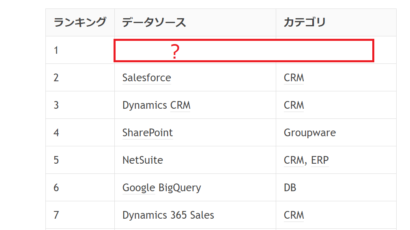The height and width of the screenshot is (230, 410).
Task: Click the Dynamics 365 Sales entry
Action: [168, 215]
